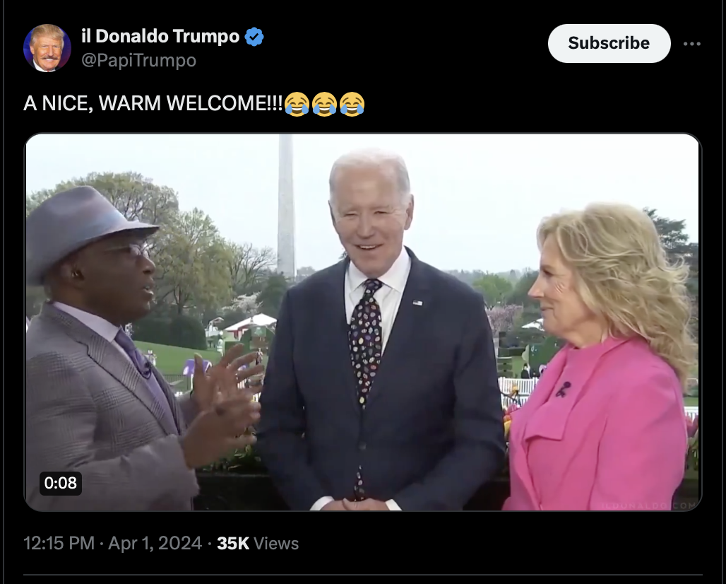Open the il Donaldo Trumpo display name

click(x=160, y=36)
